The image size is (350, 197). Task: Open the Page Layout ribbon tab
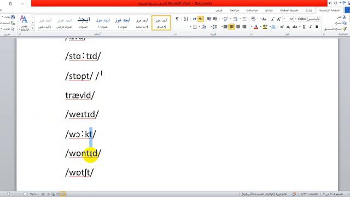coord(289,10)
